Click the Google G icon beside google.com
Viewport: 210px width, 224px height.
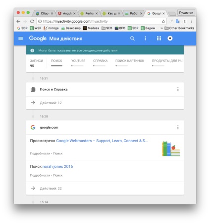pos(33,127)
